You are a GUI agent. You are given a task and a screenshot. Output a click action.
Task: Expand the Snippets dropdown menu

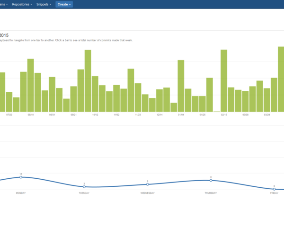click(x=44, y=4)
